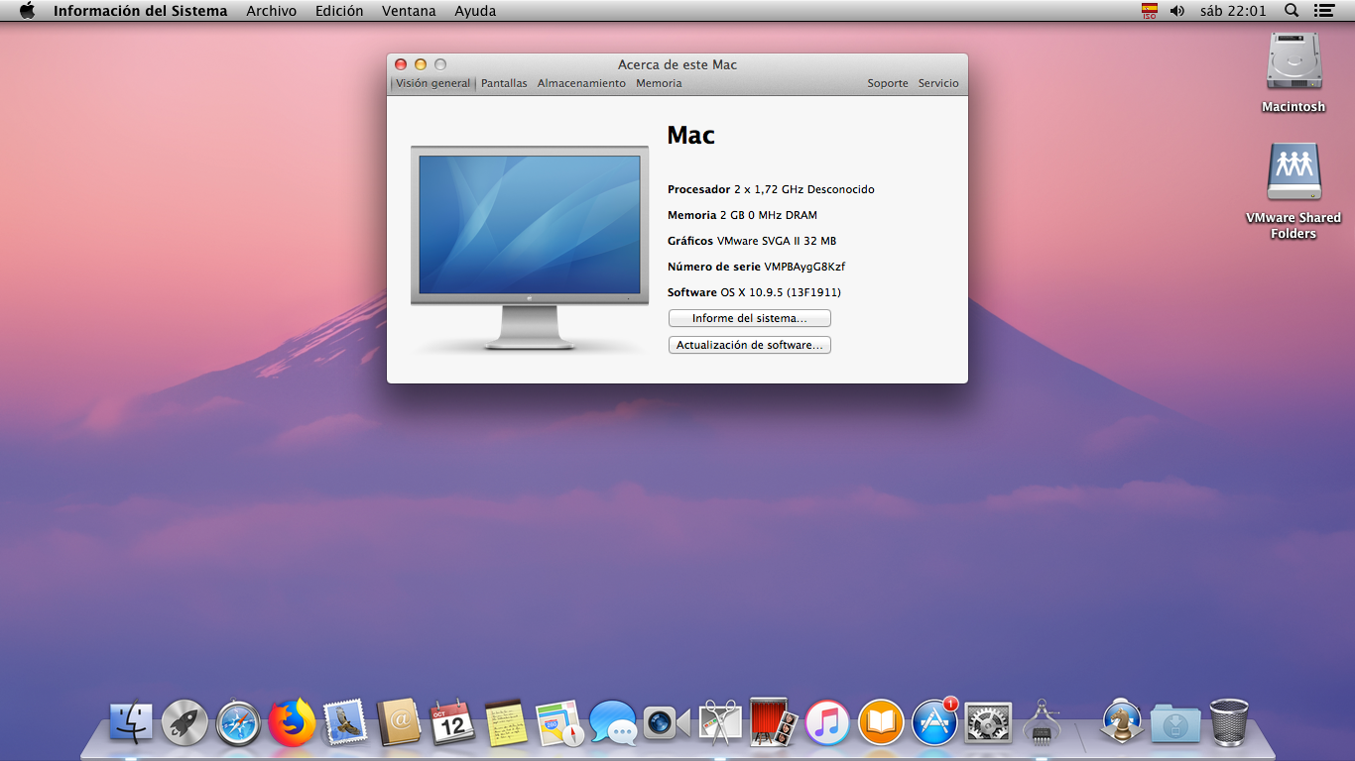The width and height of the screenshot is (1355, 761).
Task: Click 'Software OS X 10.9.5 (13F1911)'
Action: point(754,292)
